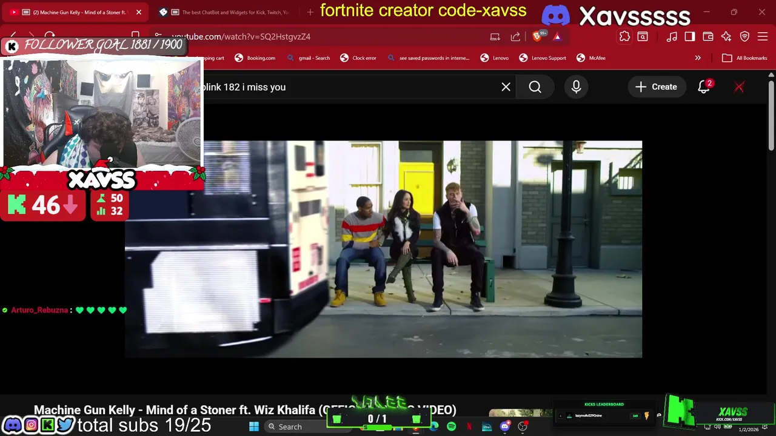
Task: Open Discord from the taskbar
Action: pyautogui.click(x=504, y=427)
